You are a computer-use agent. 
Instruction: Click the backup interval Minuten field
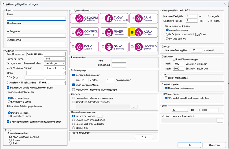[85, 80]
